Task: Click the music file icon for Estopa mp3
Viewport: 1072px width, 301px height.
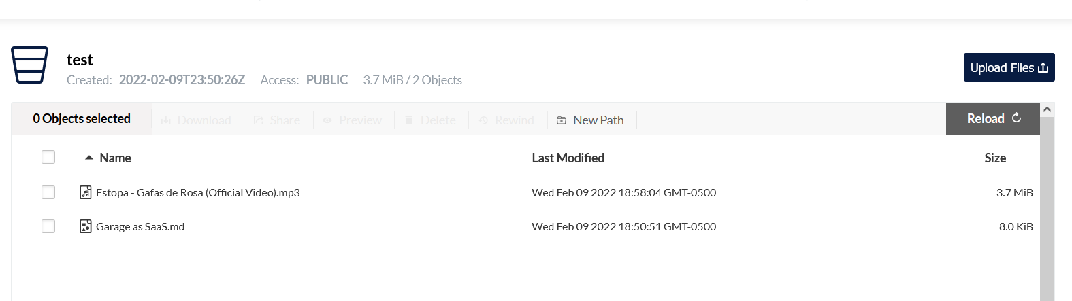Action: click(x=86, y=192)
